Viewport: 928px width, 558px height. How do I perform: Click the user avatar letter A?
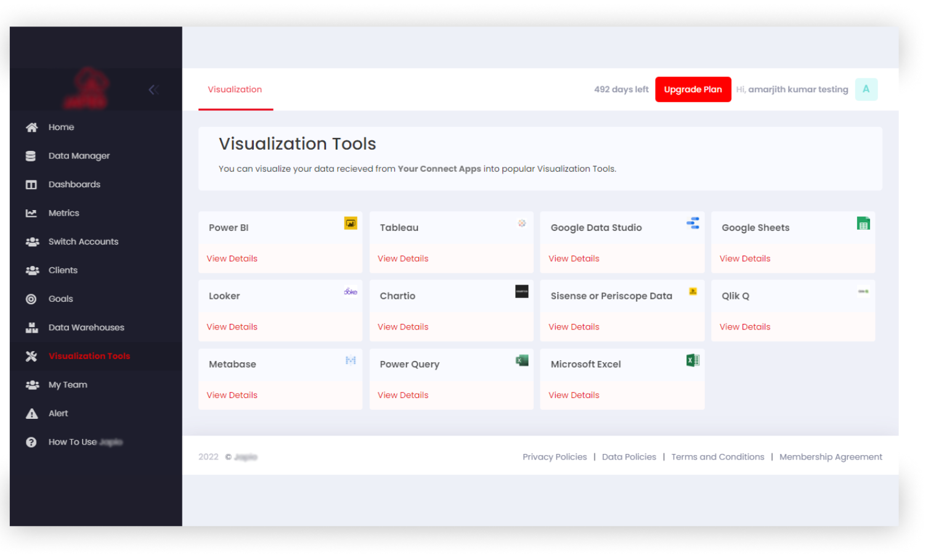point(866,89)
